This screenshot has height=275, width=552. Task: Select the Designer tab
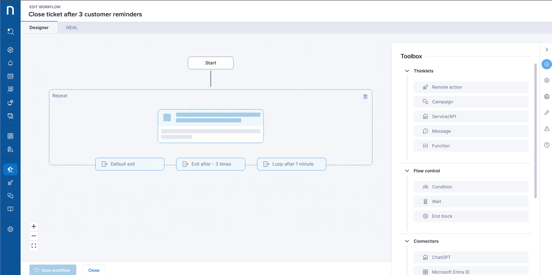(39, 28)
